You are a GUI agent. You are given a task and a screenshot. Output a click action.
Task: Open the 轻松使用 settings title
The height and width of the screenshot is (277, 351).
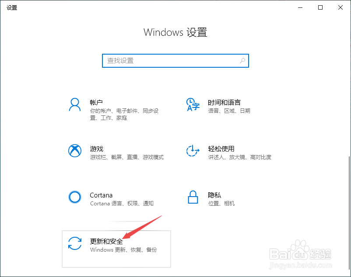click(x=221, y=149)
